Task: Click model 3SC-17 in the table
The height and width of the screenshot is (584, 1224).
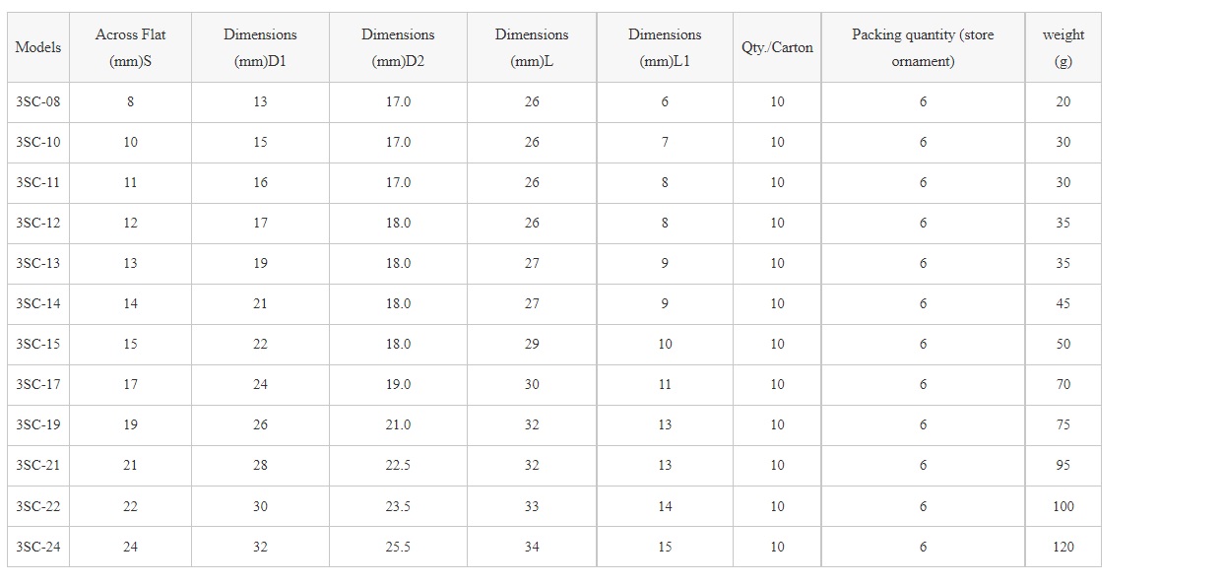Action: point(38,384)
